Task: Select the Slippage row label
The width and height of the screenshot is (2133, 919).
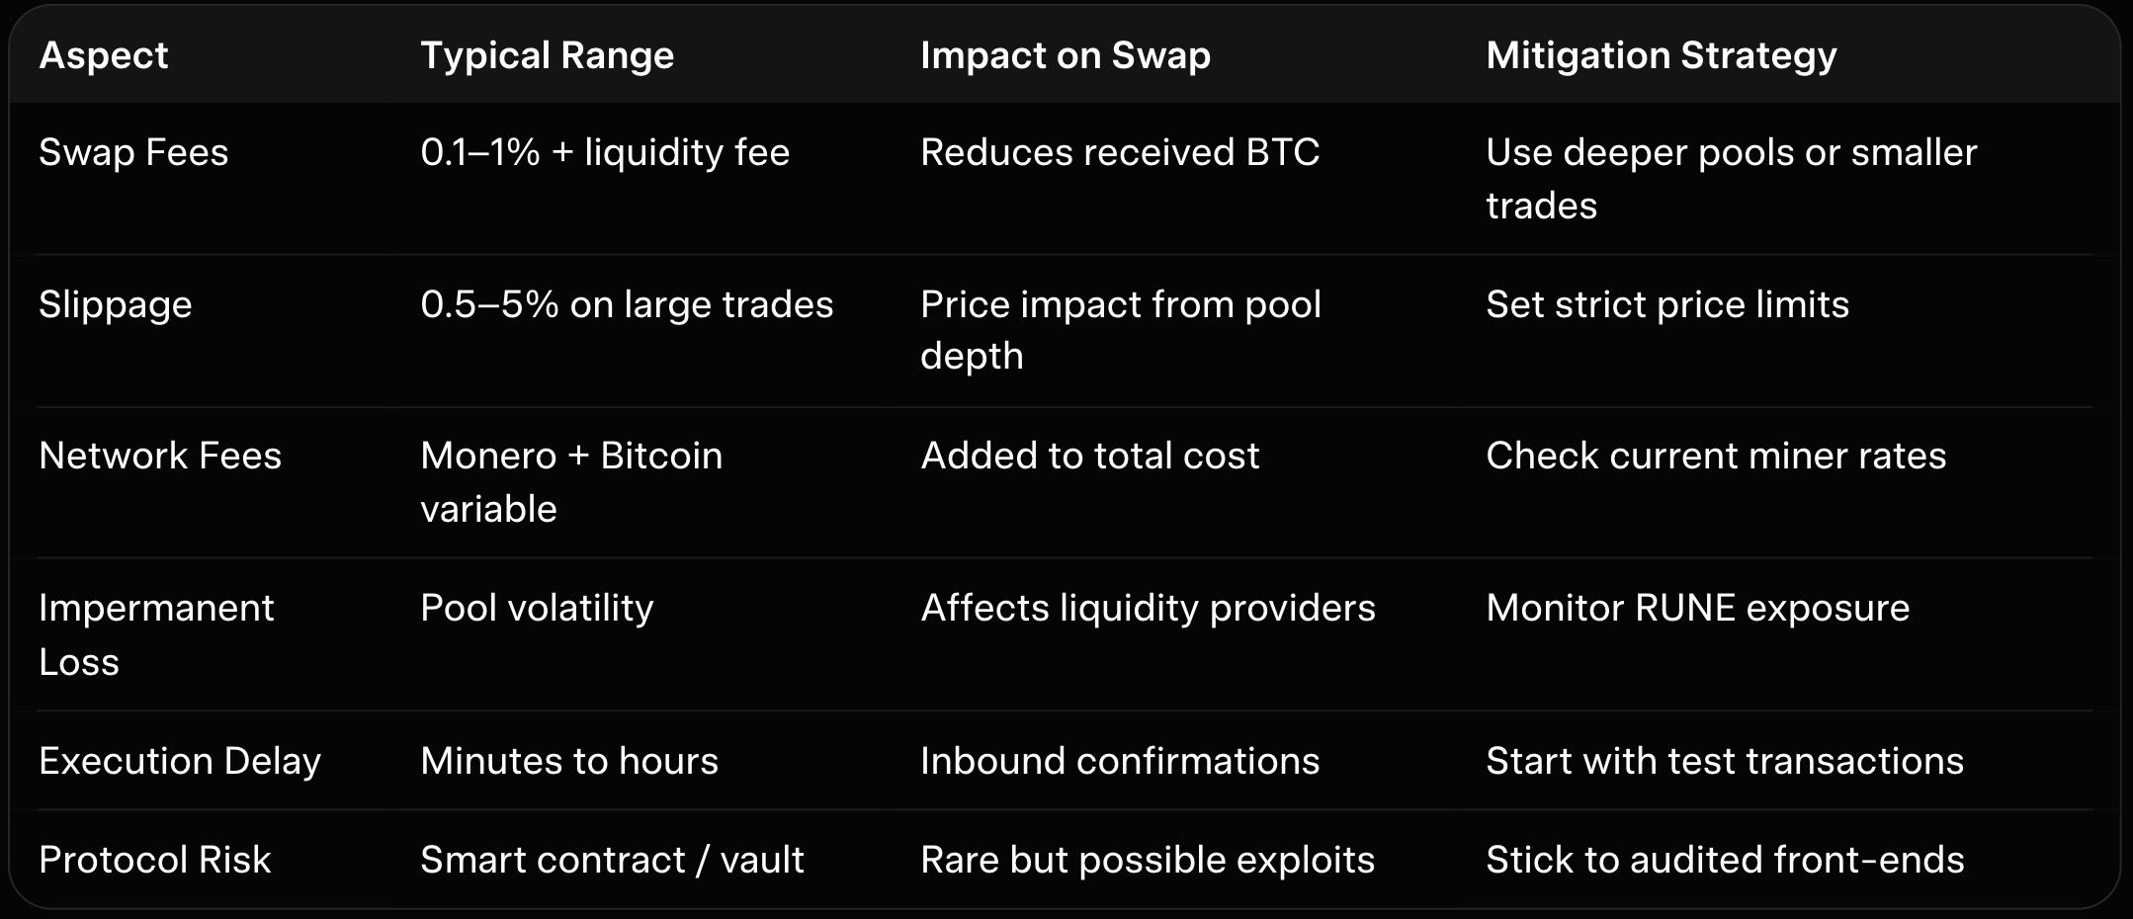Action: [x=116, y=304]
